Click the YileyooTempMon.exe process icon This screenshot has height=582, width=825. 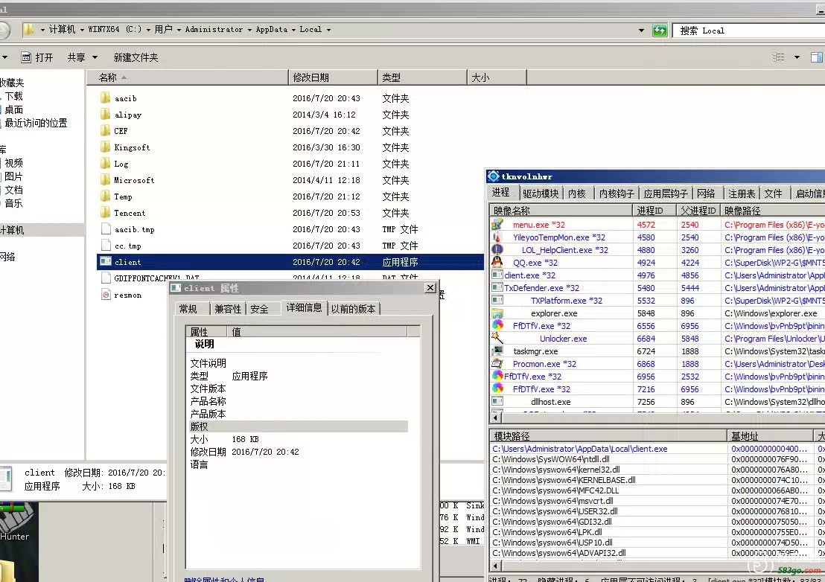pyautogui.click(x=497, y=237)
